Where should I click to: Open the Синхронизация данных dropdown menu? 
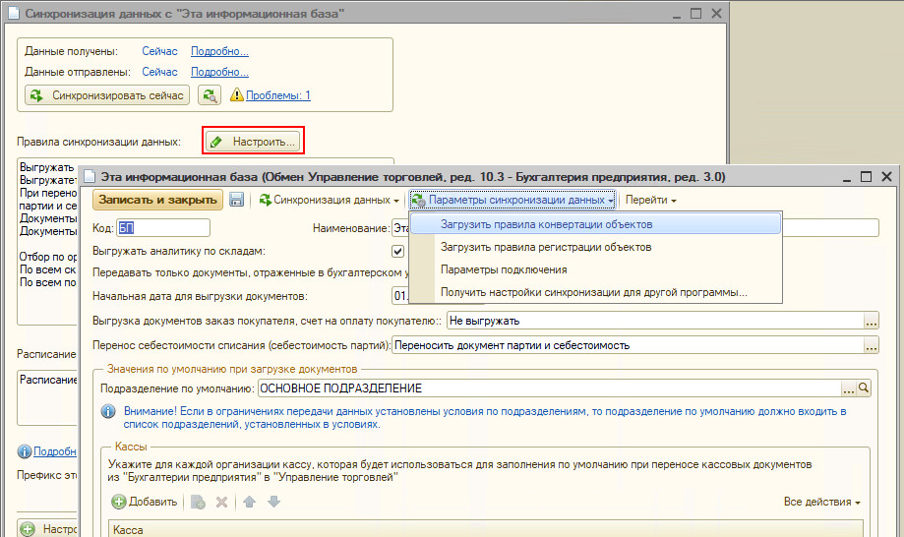[330, 200]
